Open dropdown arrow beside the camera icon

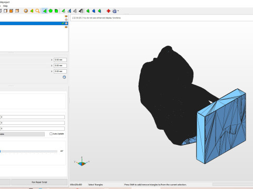point(118,11)
